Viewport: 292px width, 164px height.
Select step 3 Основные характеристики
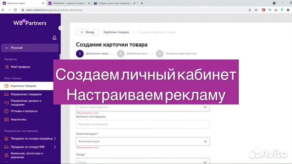(176, 53)
